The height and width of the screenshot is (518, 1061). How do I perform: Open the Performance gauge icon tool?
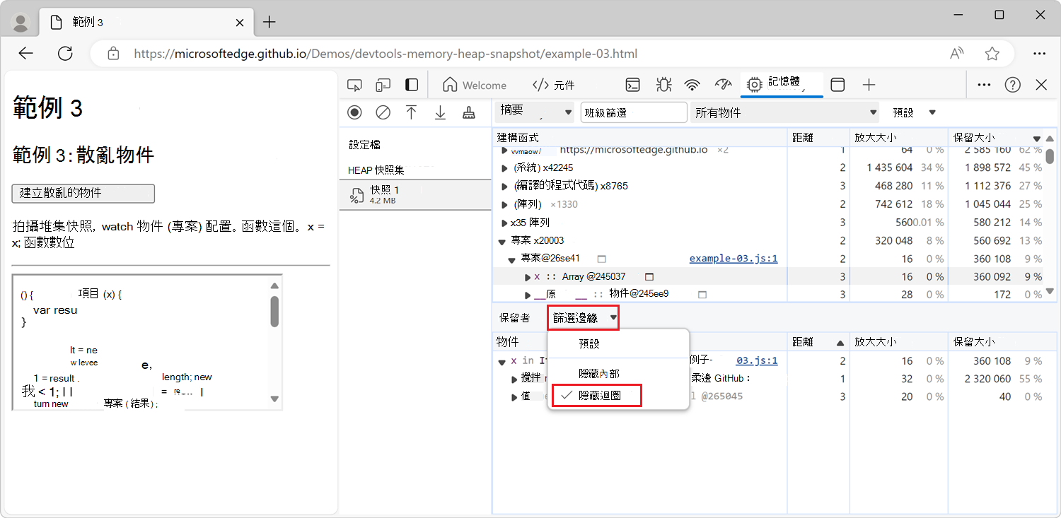click(722, 85)
